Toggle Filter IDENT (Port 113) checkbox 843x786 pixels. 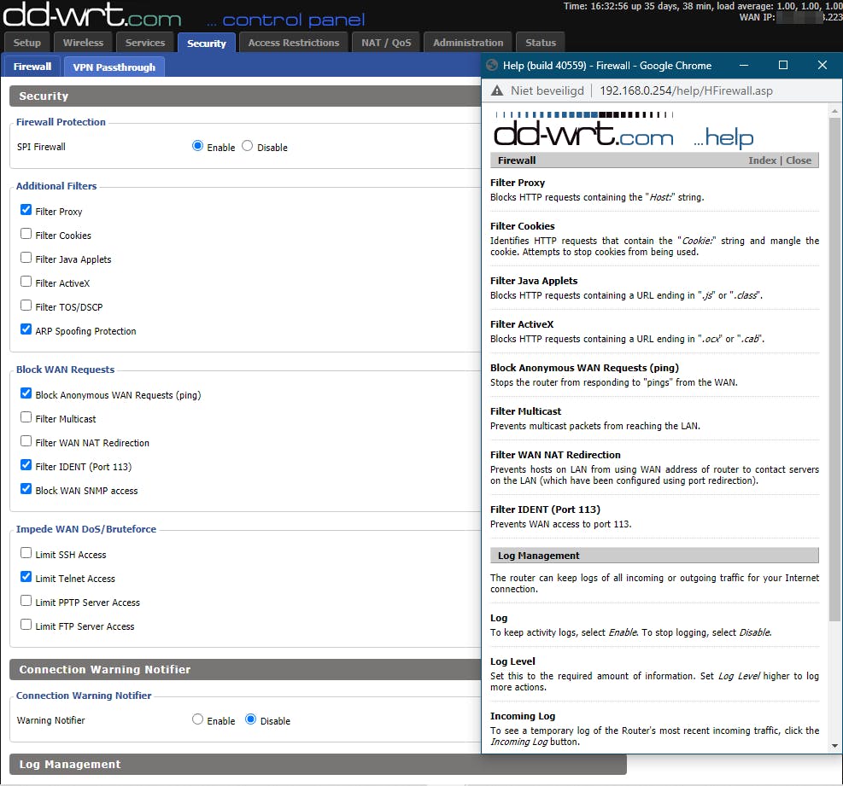(26, 465)
